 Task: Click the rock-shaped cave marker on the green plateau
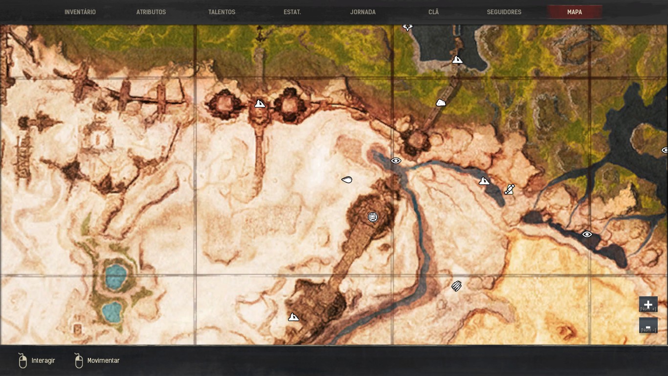(441, 103)
